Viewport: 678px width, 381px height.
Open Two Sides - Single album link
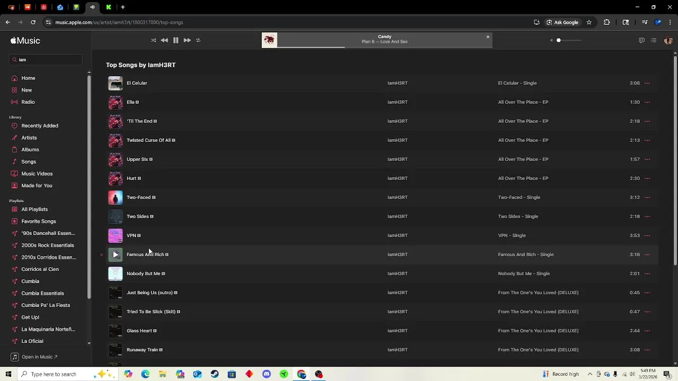(518, 216)
